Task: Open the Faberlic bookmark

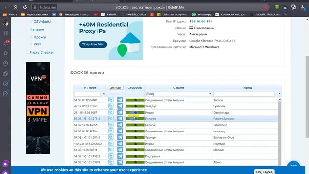Action: coord(109,14)
